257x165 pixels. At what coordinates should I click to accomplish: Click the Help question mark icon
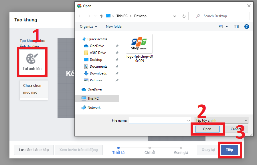pyautogui.click(x=246, y=26)
